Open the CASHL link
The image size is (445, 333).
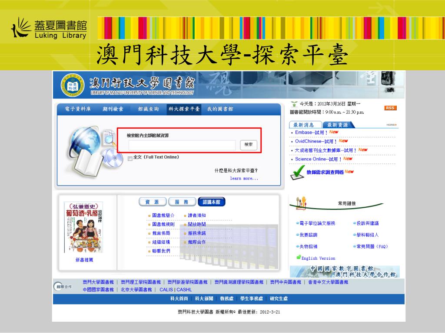tap(184, 290)
